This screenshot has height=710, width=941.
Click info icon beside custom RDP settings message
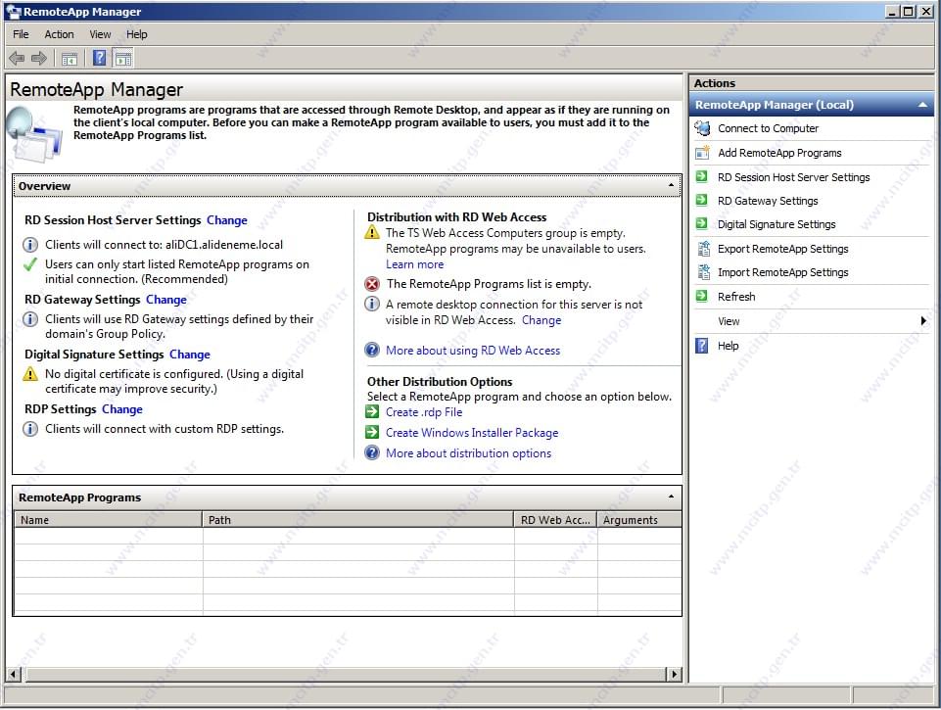(30, 429)
